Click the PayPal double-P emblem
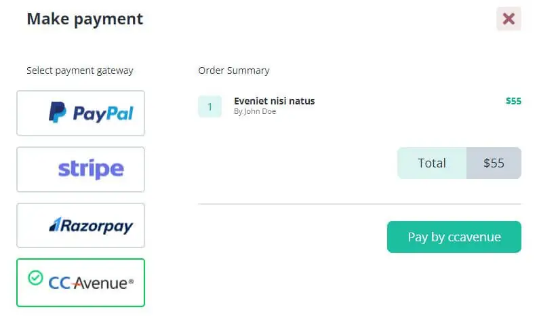 pyautogui.click(x=57, y=113)
